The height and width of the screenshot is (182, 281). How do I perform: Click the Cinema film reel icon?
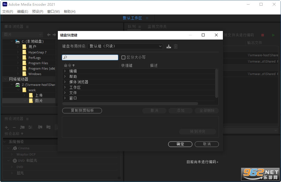15,148
